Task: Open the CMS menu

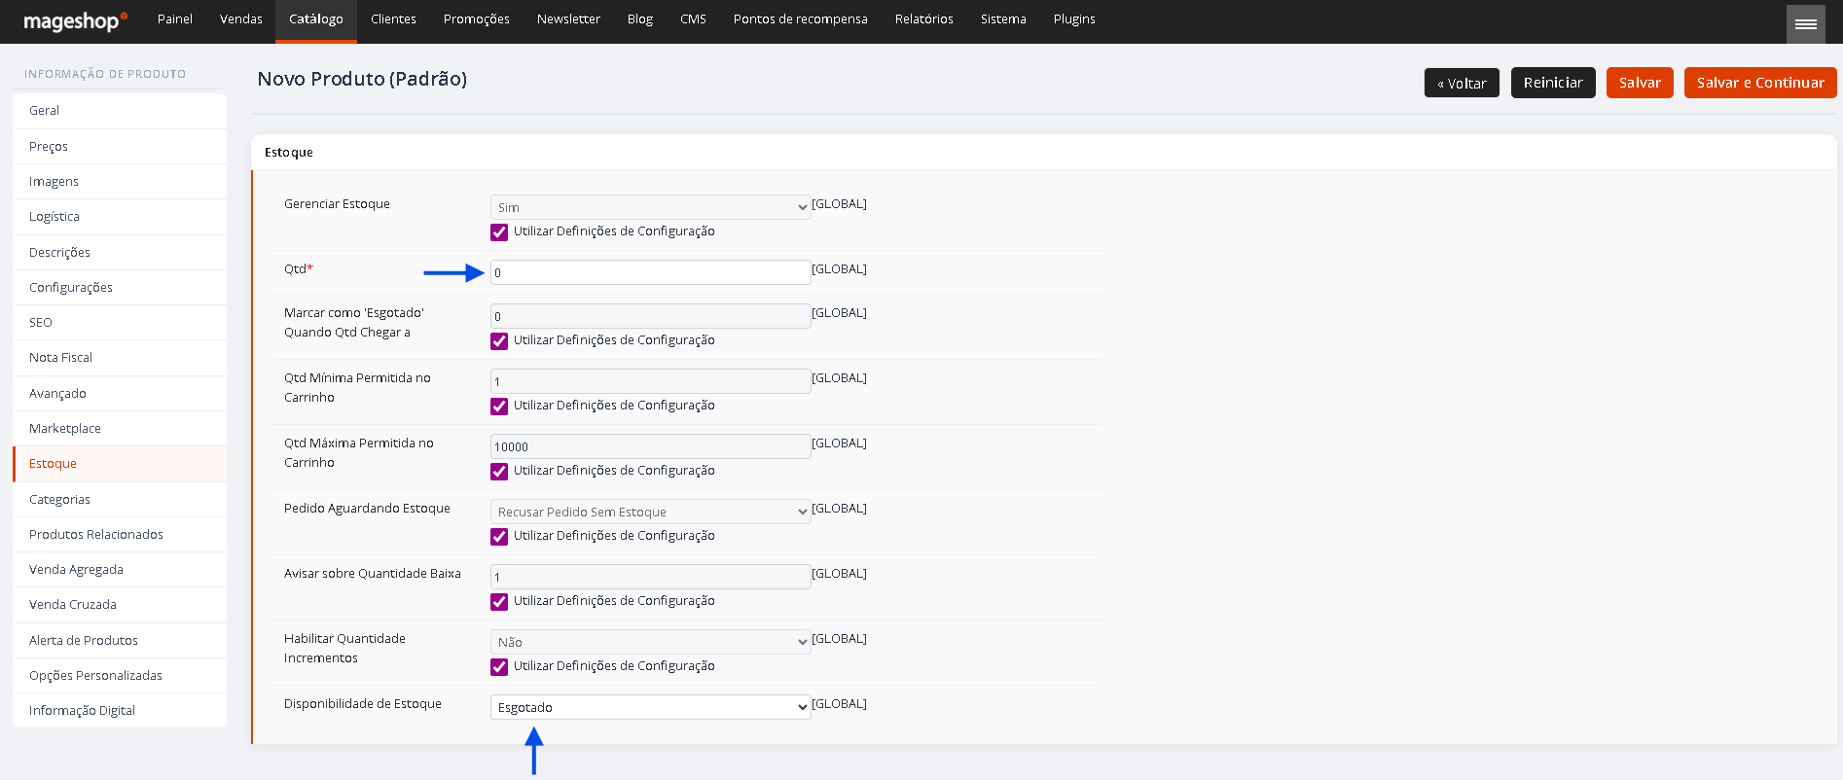Action: [693, 19]
